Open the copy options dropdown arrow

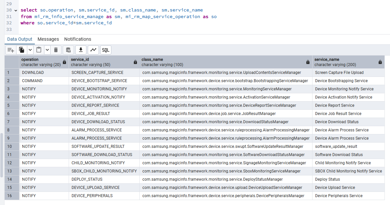pos(30,50)
